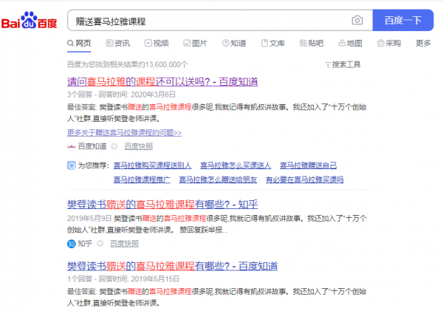The width and height of the screenshot is (443, 311).
Task: Open 搜索工具 filter options
Action: coord(343,65)
